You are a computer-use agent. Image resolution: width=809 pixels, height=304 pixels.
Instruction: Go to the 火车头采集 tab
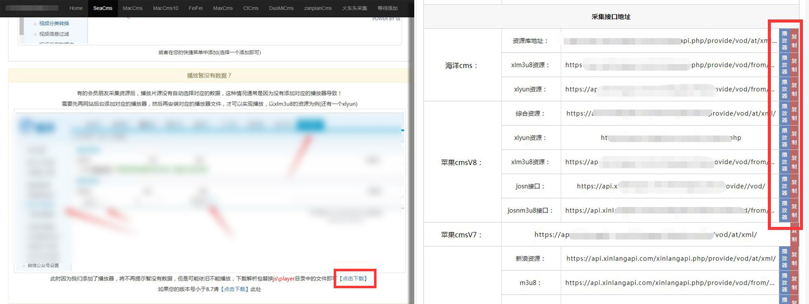[x=354, y=8]
